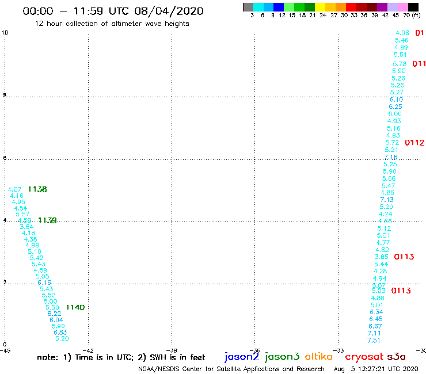Click wave height value 4.38
This screenshot has height=374, width=426.
click(31, 239)
